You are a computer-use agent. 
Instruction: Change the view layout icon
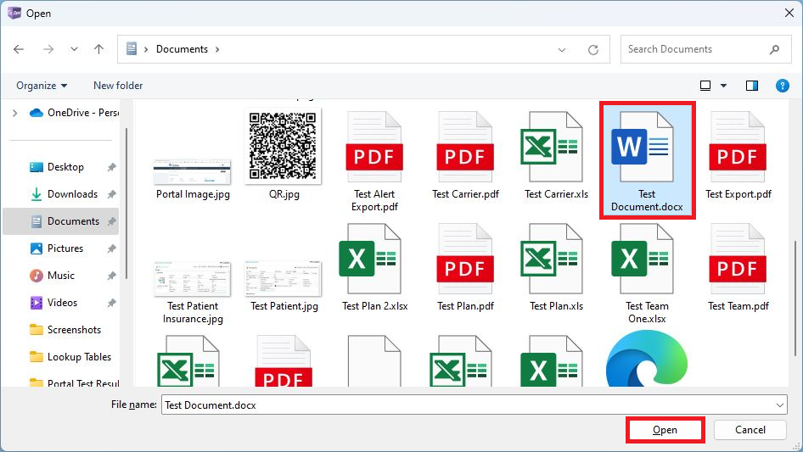tap(705, 86)
